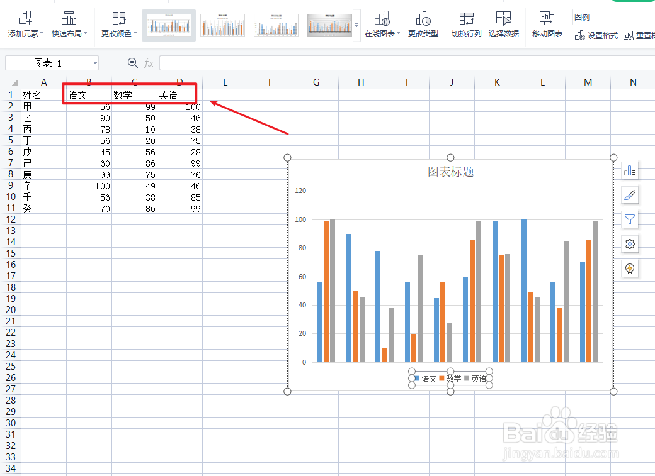The height and width of the screenshot is (476, 655).
Task: Select column G header
Action: 316,82
